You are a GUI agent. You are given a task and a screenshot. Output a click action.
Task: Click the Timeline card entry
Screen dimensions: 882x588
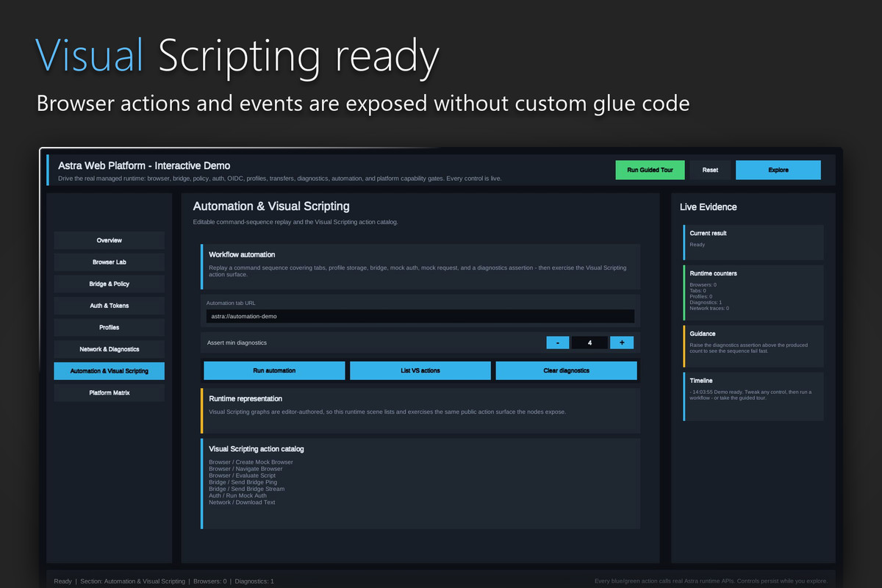coord(750,395)
